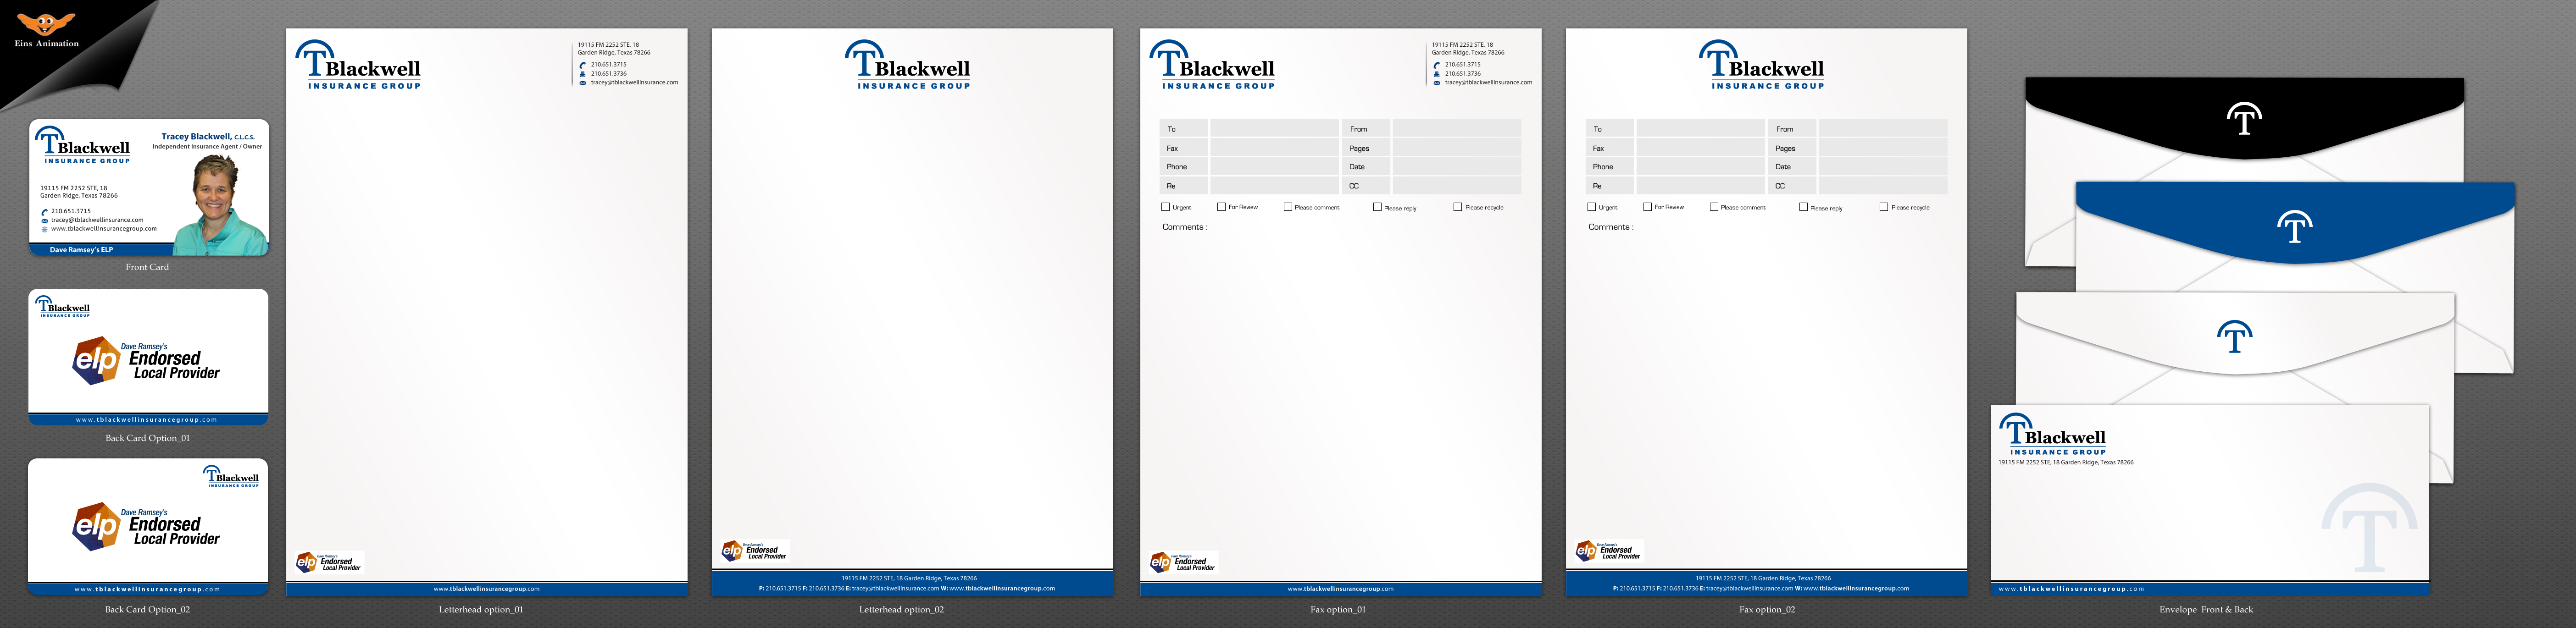Image resolution: width=2576 pixels, height=628 pixels.
Task: Click the 'Letterhead option_02' caption
Action: point(901,609)
